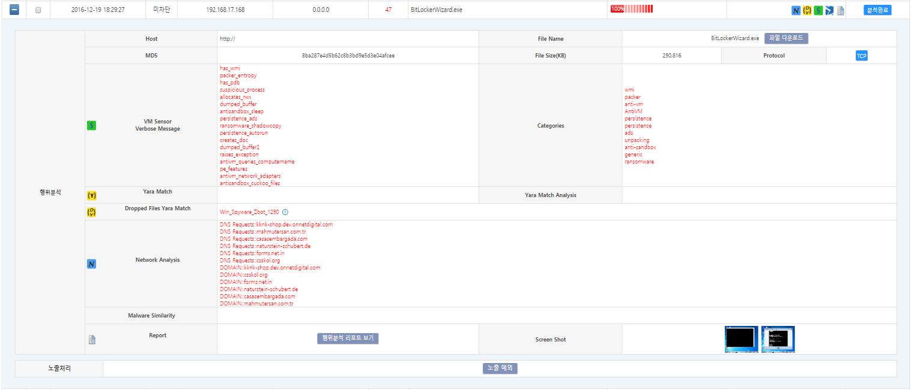Viewport: 911px width, 390px height.
Task: Click the wmi category entry
Action: (629, 90)
